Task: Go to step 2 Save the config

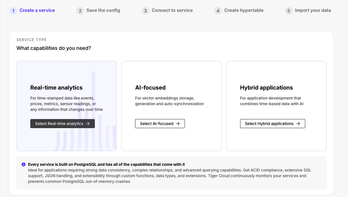Action: pos(98,10)
